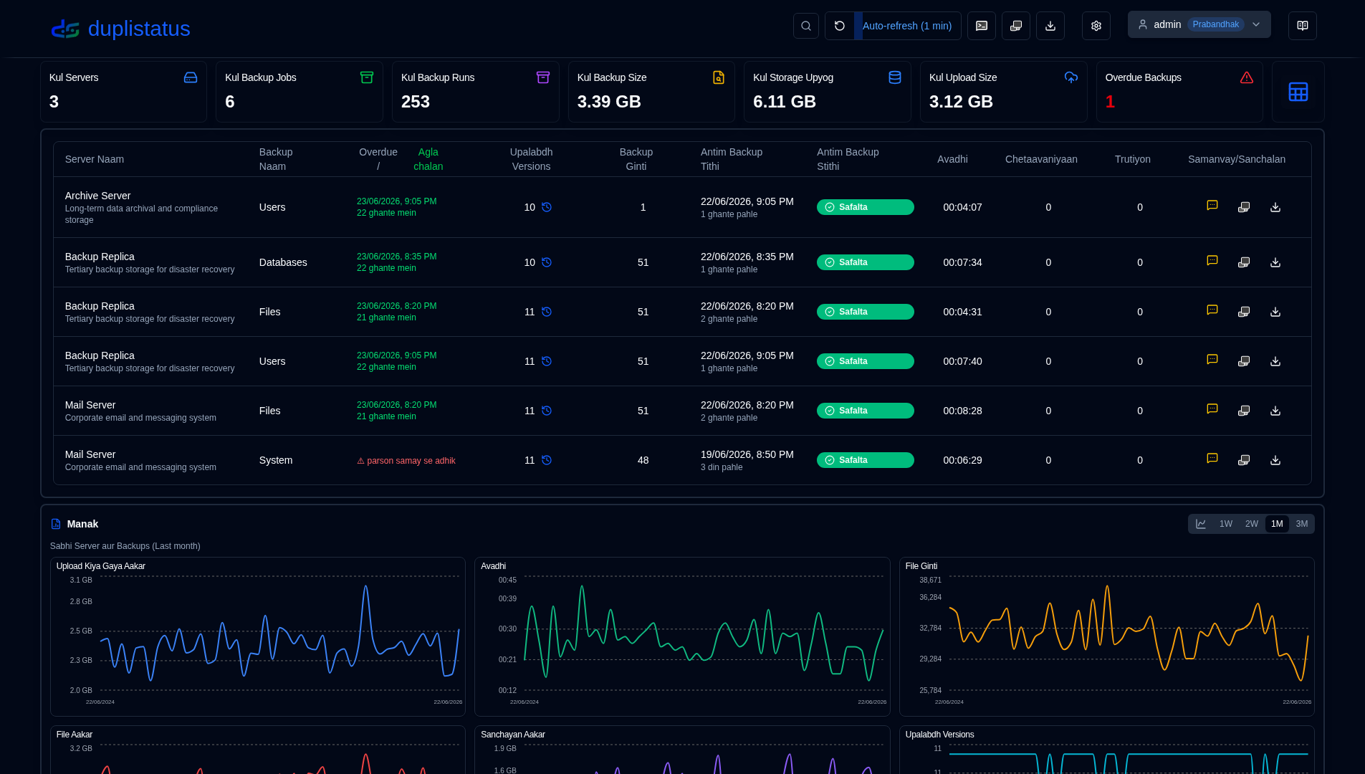
Task: Show version history for Mail Server System
Action: click(547, 460)
